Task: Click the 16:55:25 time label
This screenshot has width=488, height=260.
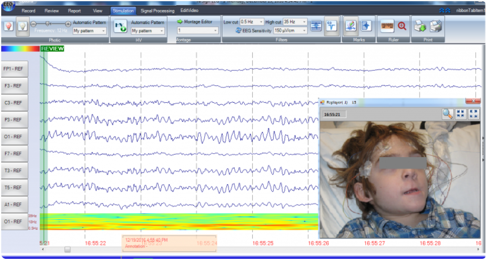Action: [263, 243]
